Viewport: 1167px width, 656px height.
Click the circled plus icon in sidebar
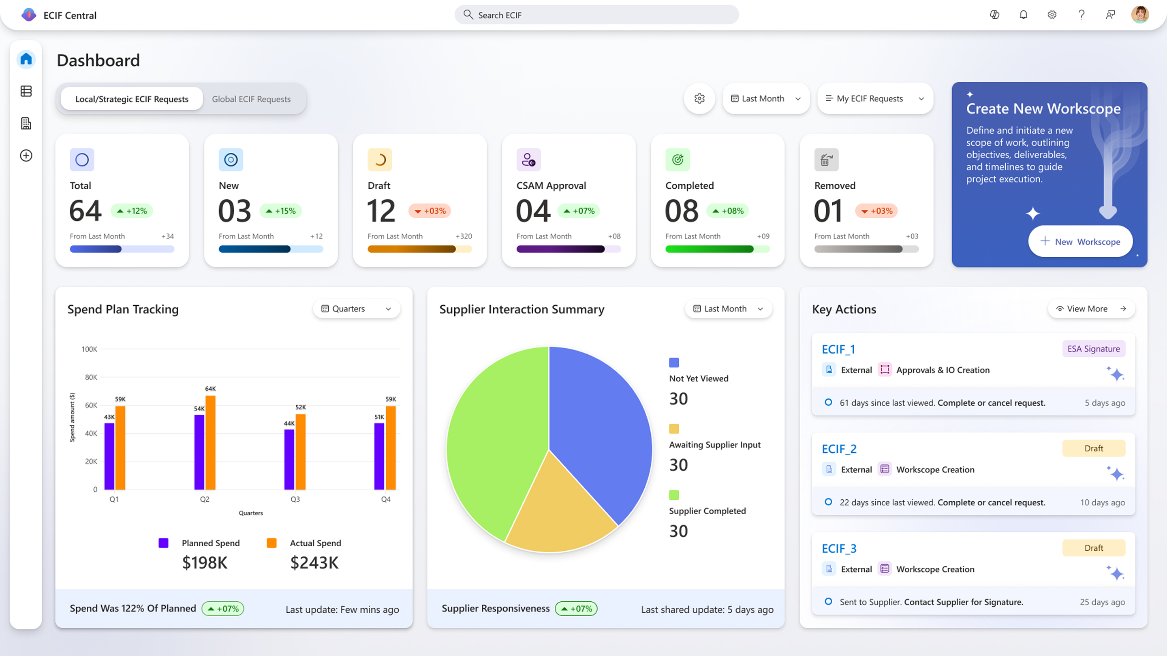26,155
